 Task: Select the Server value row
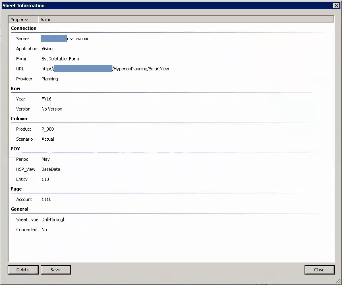pos(64,39)
